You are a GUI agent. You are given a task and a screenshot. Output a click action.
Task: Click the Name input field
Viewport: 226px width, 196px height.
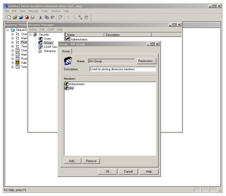pyautogui.click(x=111, y=61)
